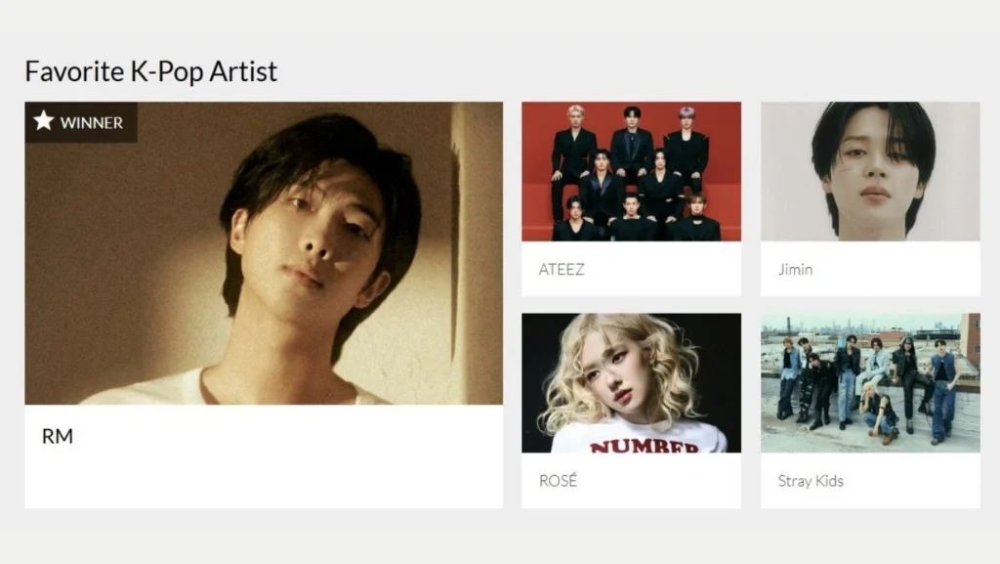Open the Jimin portrait photo

click(870, 171)
